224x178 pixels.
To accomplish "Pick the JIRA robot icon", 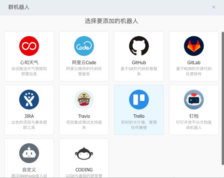I will click(x=29, y=100).
